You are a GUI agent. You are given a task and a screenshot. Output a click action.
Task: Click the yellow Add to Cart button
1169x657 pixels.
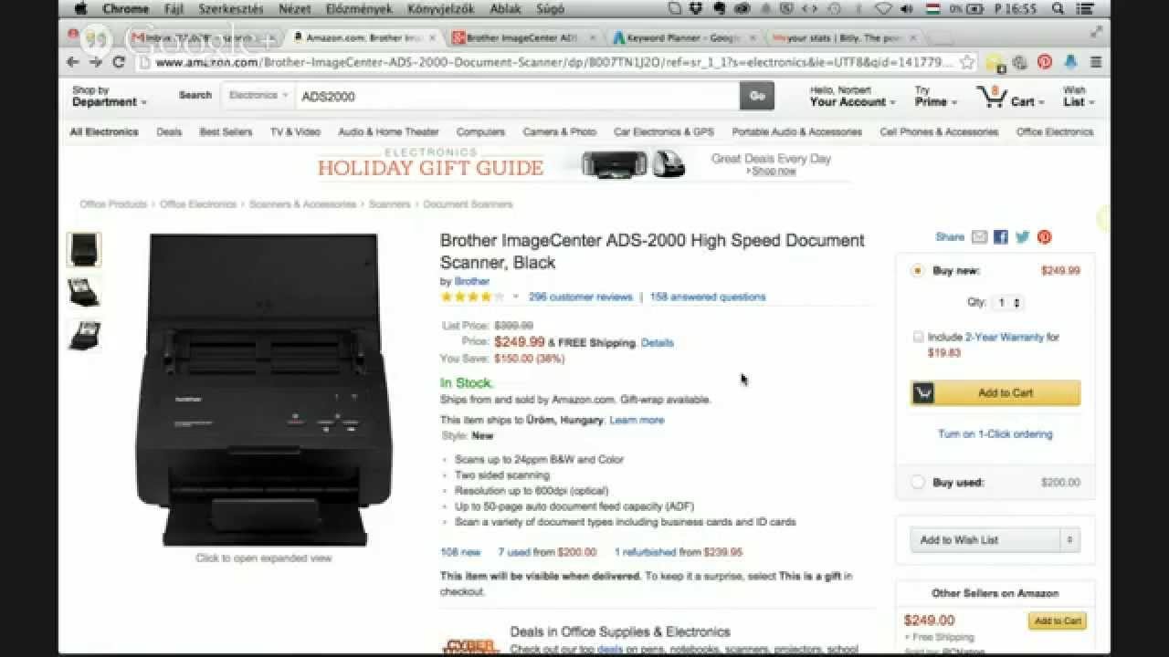click(995, 393)
